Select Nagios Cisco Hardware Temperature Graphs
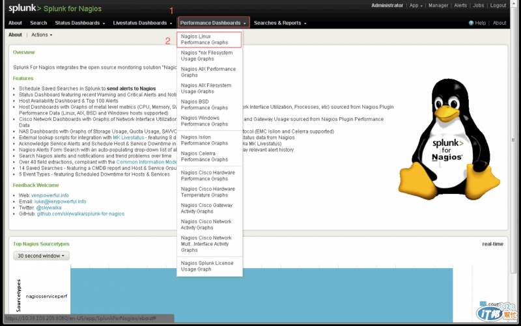 210,192
